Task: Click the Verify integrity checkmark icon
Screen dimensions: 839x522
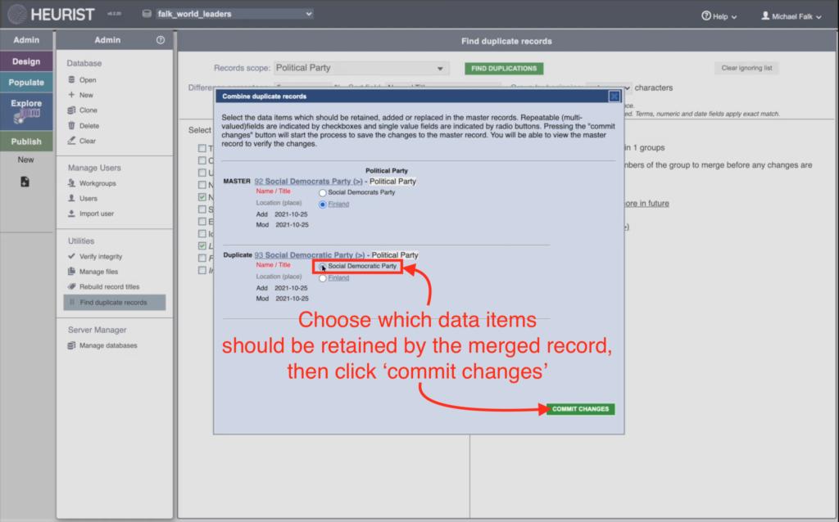Action: coord(71,256)
